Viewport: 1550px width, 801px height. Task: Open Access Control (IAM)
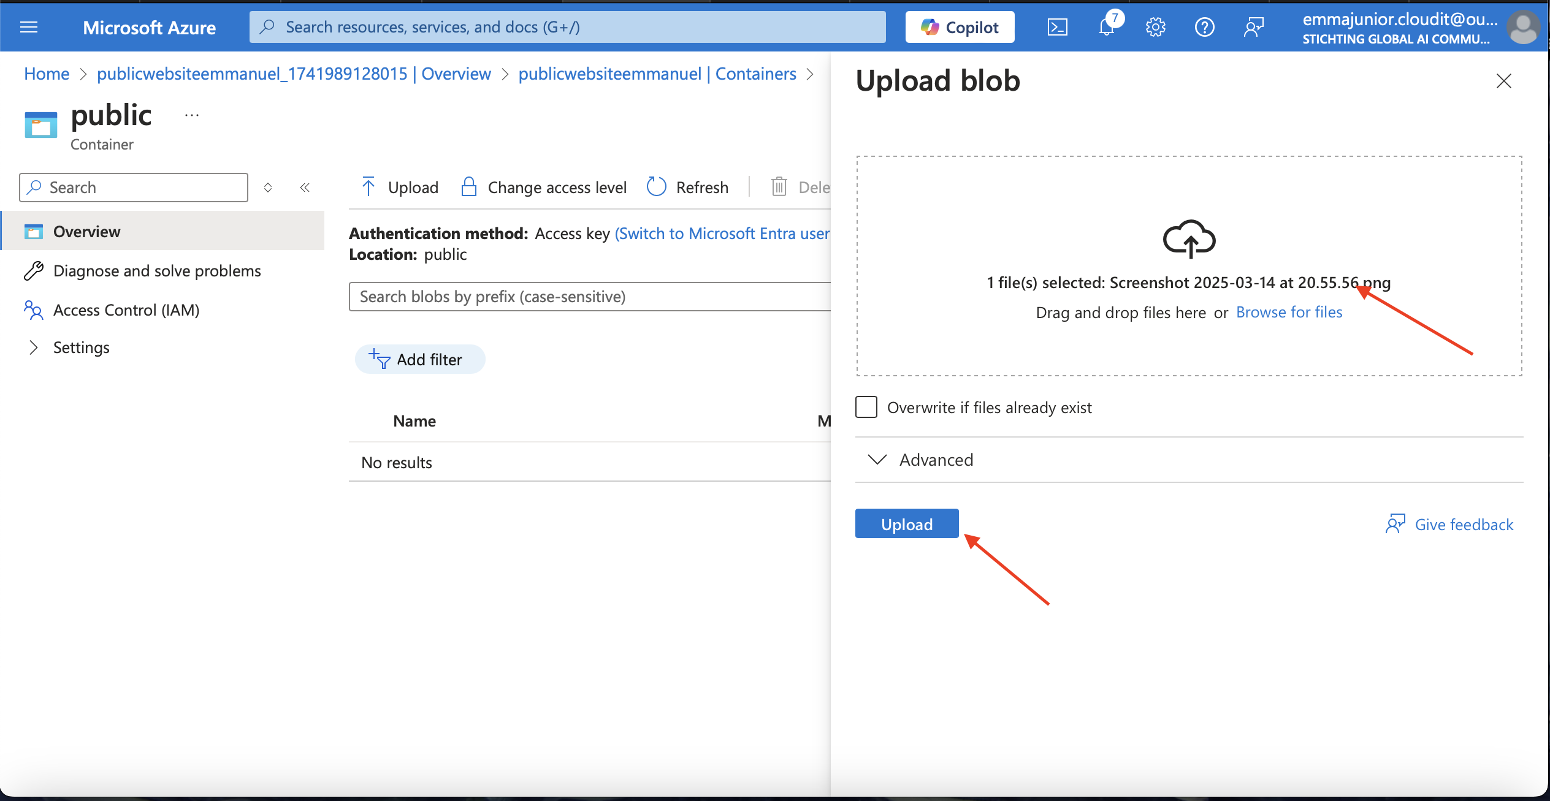pyautogui.click(x=126, y=309)
